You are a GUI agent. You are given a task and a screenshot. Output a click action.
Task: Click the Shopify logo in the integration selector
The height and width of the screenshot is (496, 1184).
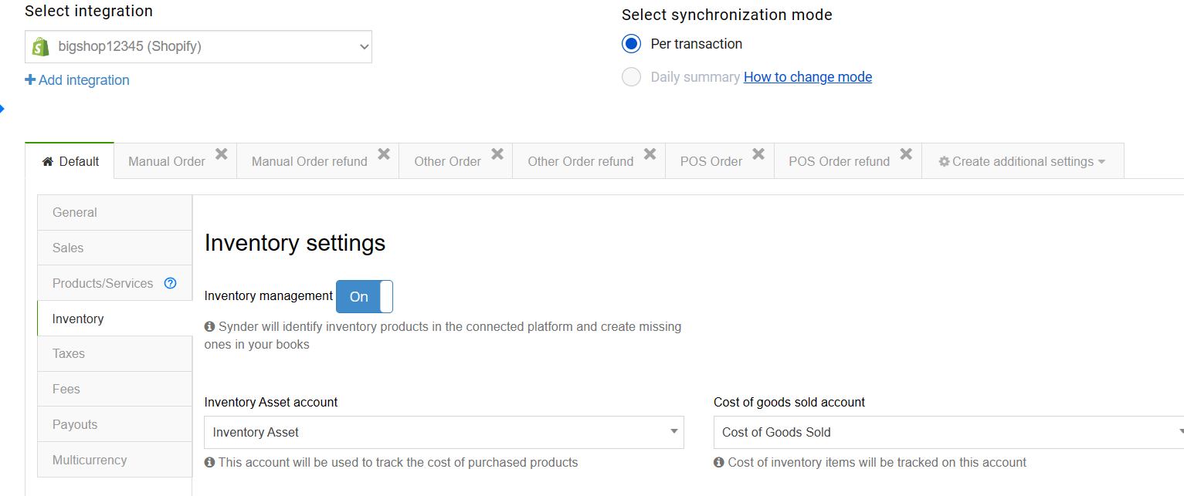(39, 46)
